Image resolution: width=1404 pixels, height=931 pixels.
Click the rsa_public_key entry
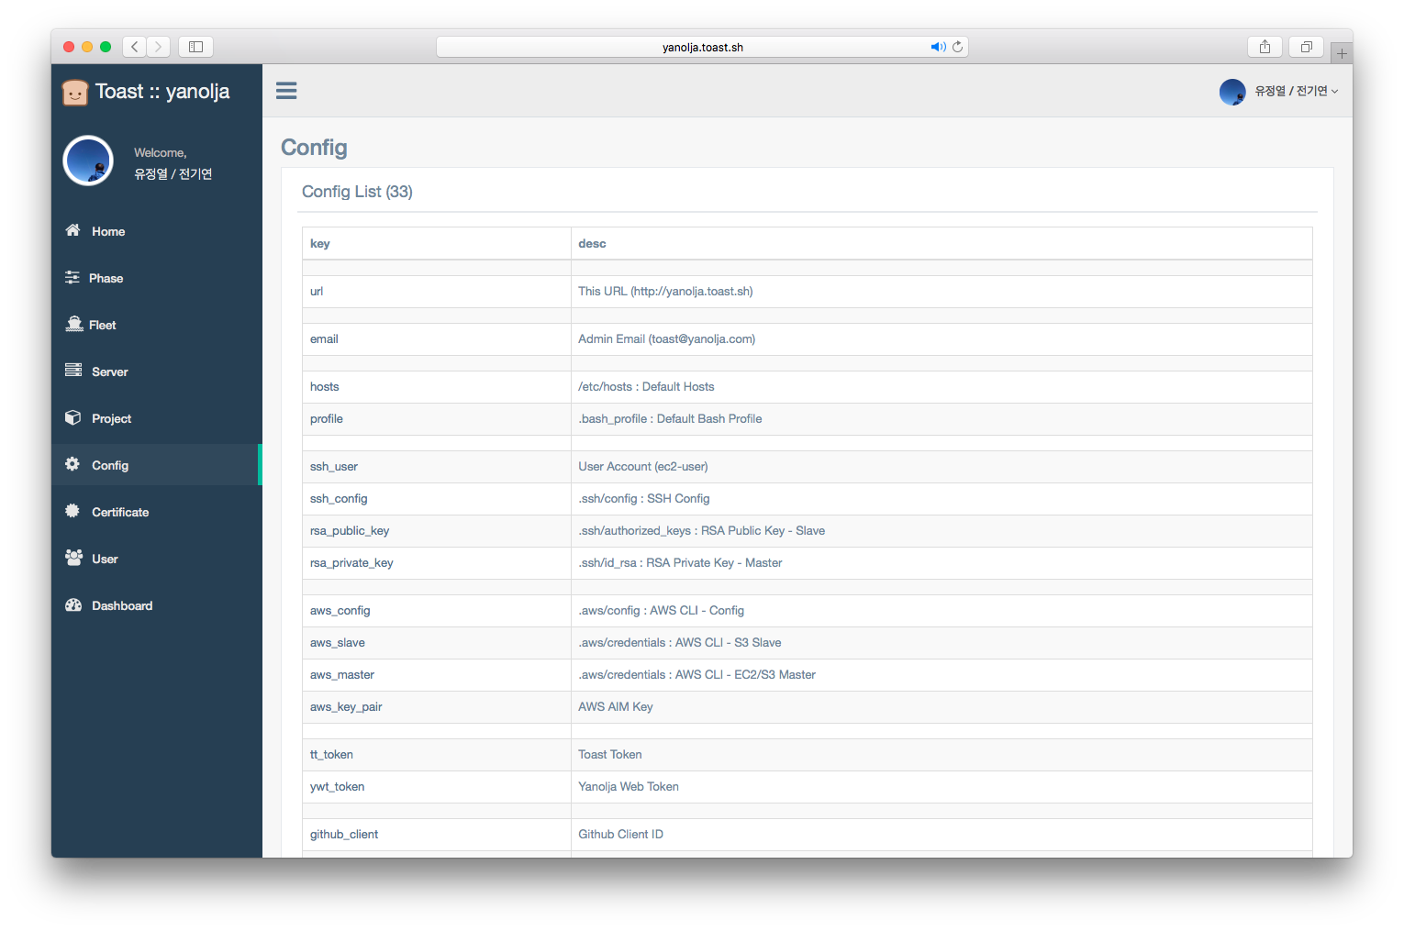click(437, 531)
